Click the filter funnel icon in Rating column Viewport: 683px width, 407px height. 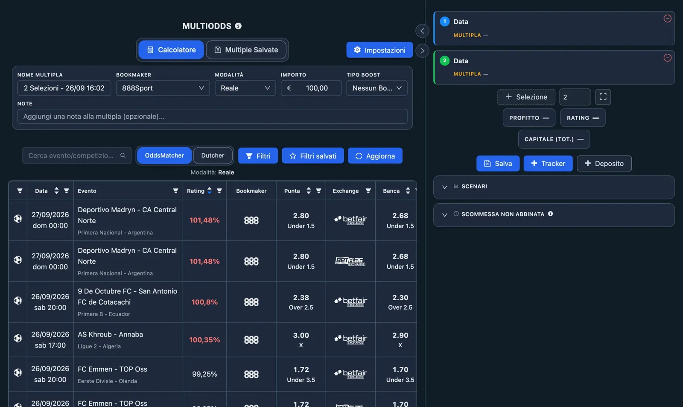tap(219, 191)
